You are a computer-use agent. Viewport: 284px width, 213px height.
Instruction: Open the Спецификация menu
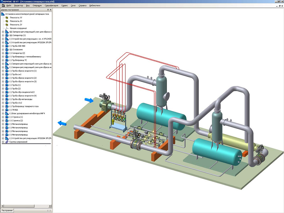51,5
